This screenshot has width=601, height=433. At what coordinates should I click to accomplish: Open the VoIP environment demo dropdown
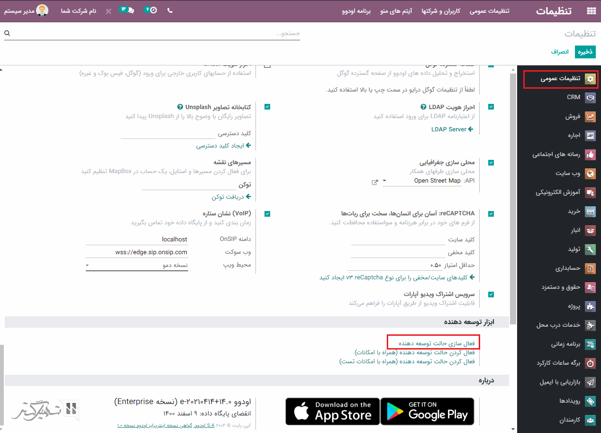pyautogui.click(x=137, y=265)
